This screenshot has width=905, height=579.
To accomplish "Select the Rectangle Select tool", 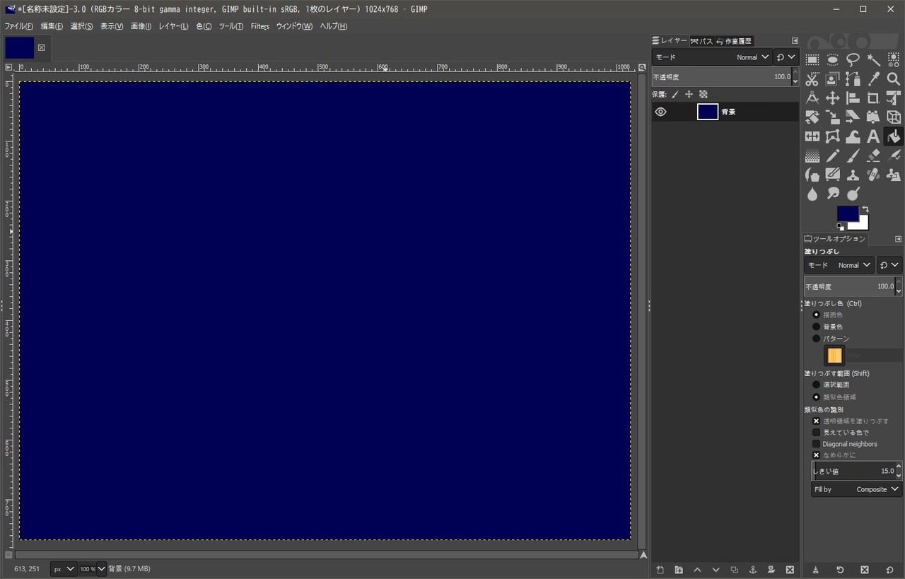I will (x=812, y=60).
